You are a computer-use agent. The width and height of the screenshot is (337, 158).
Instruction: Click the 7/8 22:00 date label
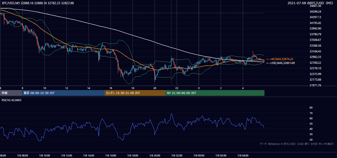(x=177, y=156)
